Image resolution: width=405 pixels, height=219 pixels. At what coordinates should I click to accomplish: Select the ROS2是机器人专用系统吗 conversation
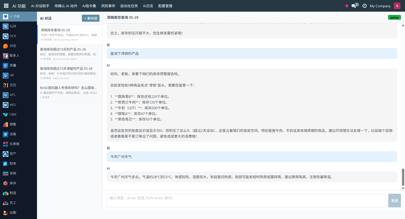[x=70, y=92]
